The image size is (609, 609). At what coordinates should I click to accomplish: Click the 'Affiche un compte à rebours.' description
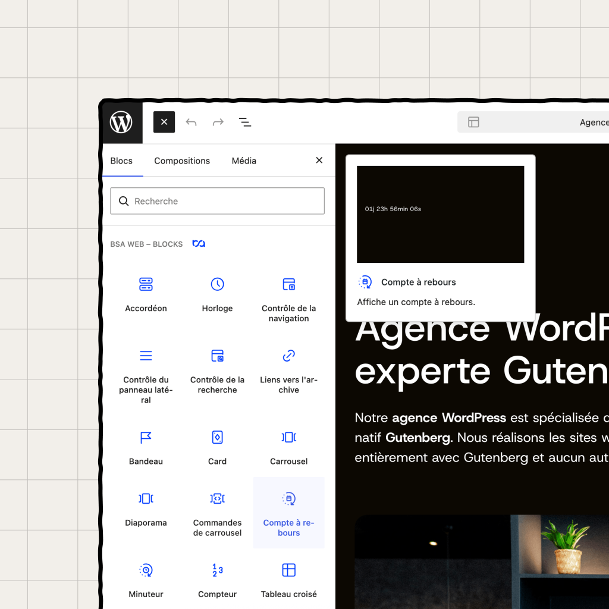tap(416, 302)
